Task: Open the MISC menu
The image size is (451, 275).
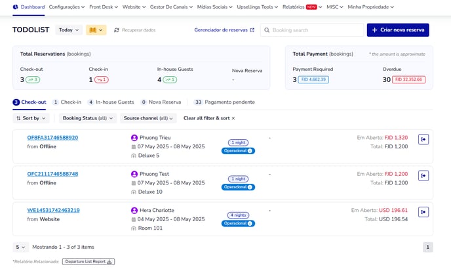Action: (x=335, y=7)
